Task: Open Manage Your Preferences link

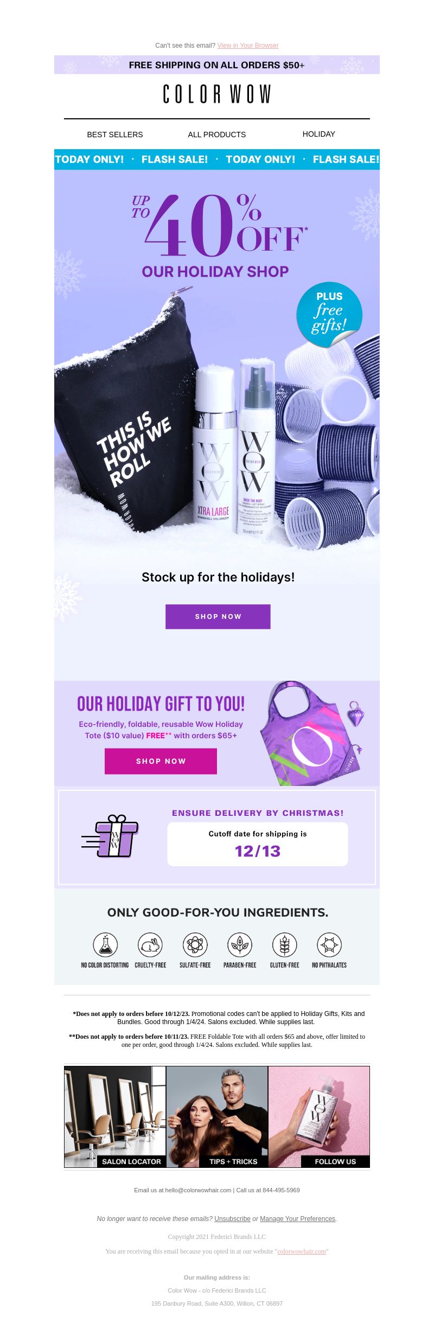Action: 298,1218
